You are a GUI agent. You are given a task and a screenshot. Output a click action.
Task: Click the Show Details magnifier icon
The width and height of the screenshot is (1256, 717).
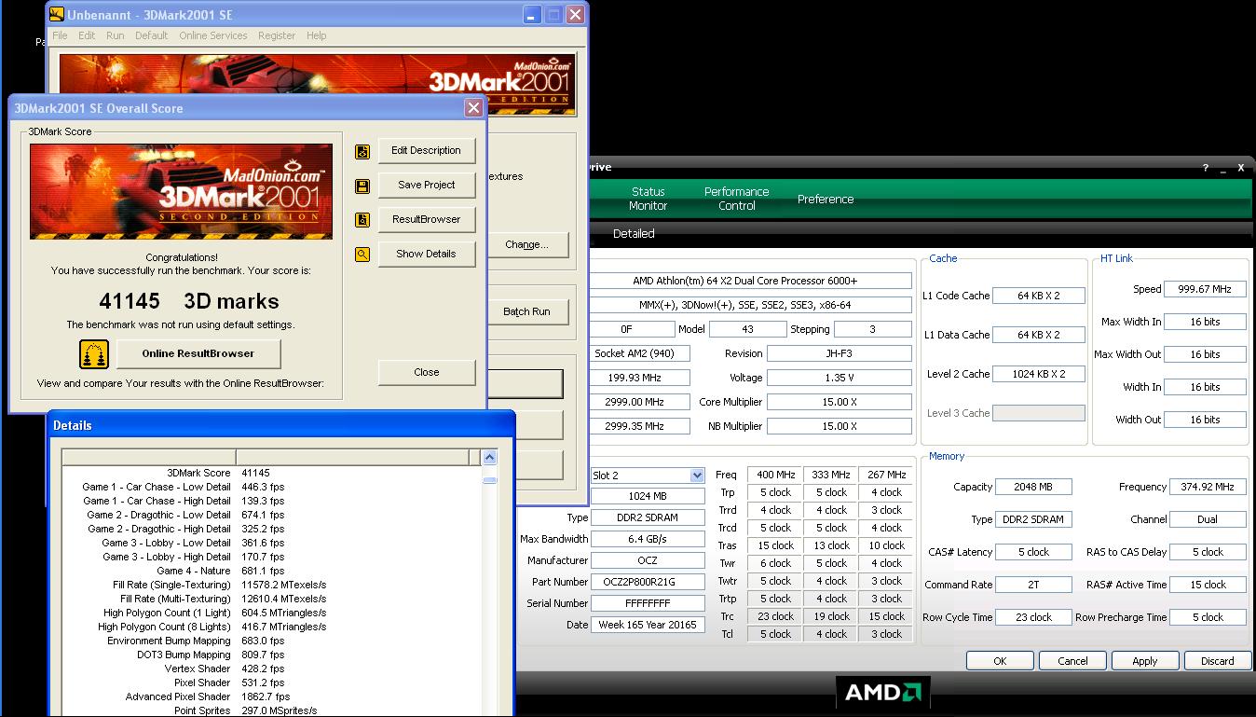362,255
